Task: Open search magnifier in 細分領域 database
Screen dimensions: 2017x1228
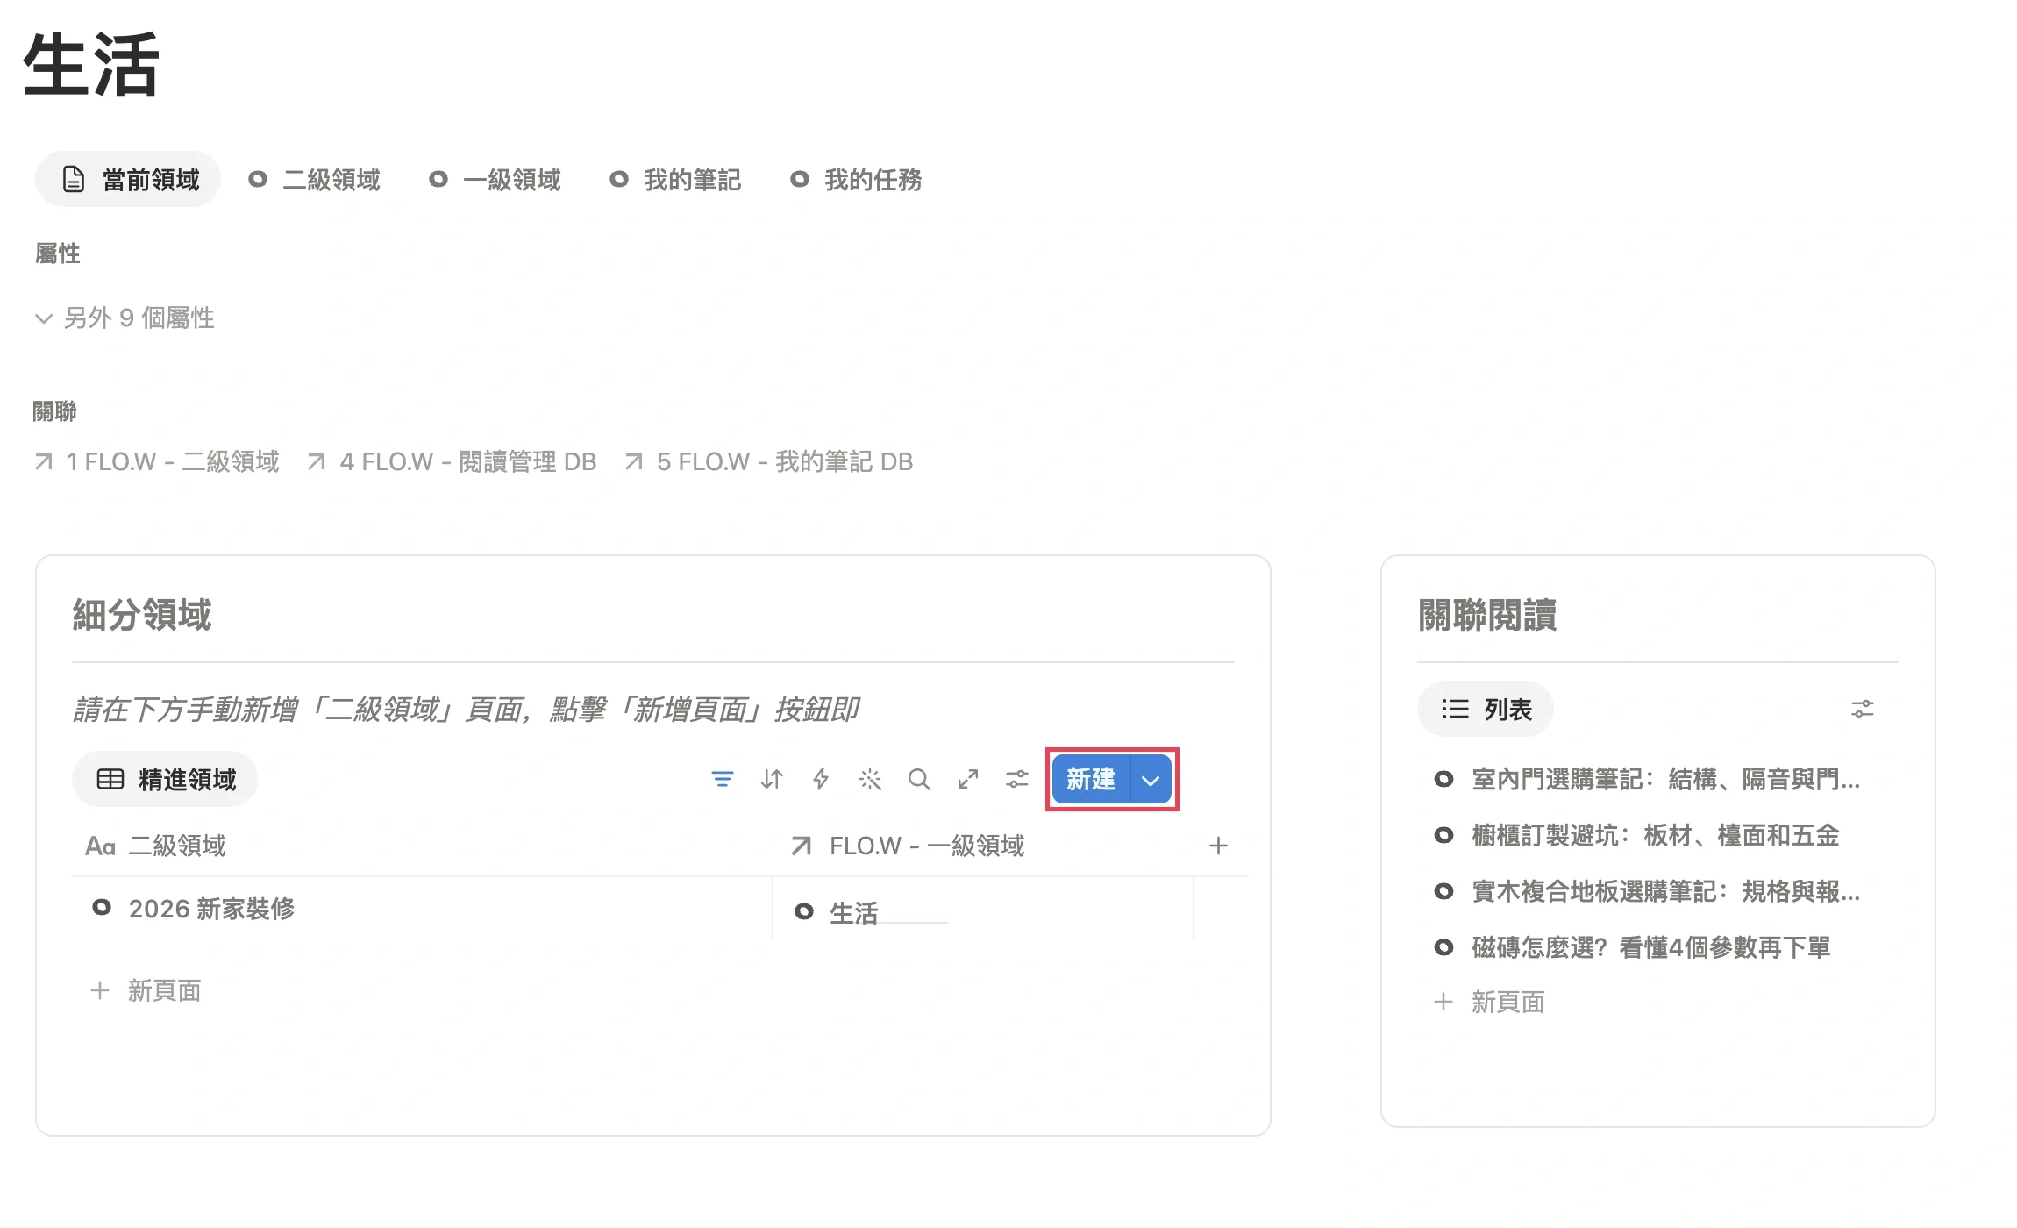Action: 919,779
